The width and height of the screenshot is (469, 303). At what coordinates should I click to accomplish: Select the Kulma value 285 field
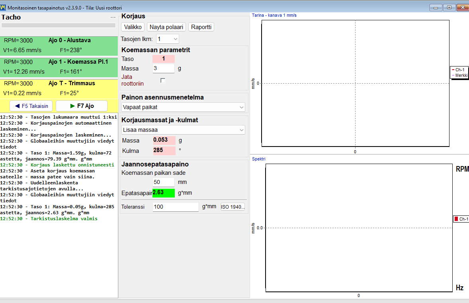pos(164,151)
